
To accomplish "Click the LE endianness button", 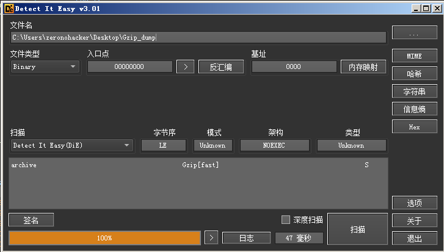I will (x=164, y=145).
